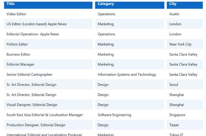Click the Title column header
This screenshot has width=206, height=136.
[11, 4]
